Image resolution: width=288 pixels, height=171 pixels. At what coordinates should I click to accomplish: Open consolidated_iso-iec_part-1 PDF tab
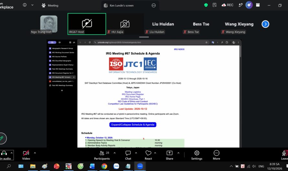pos(62,81)
